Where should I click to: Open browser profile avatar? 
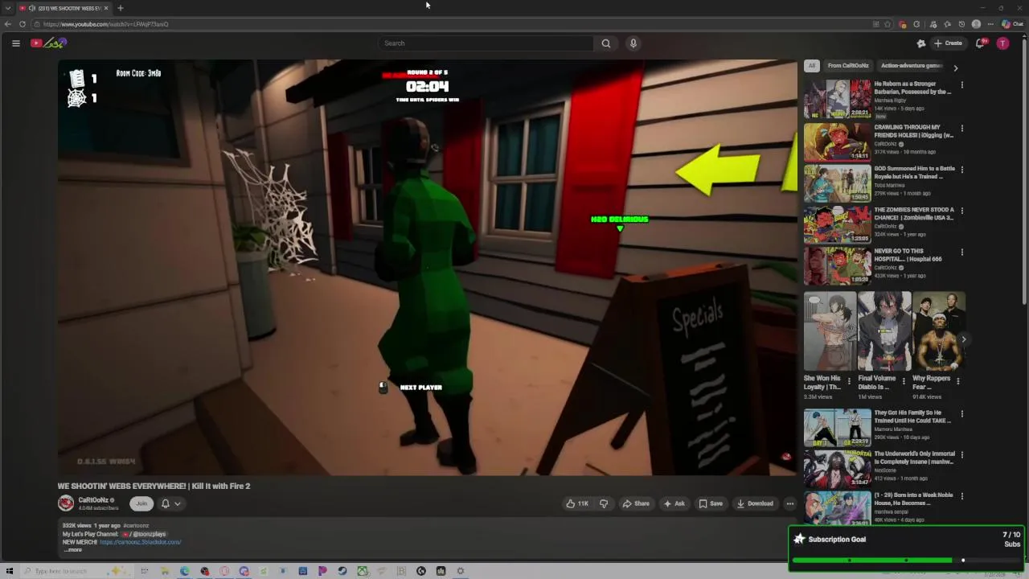pyautogui.click(x=976, y=24)
